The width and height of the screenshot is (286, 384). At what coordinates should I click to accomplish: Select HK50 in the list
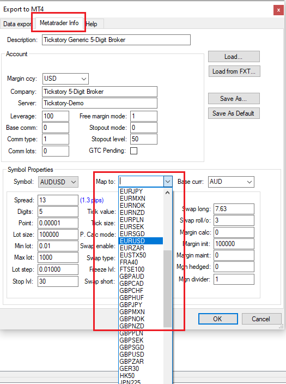point(141,376)
